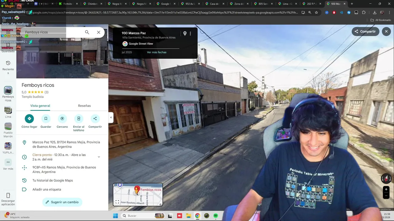The width and height of the screenshot is (394, 221).
Task: Switch to the Casa de browser tab
Action: (x=214, y=4)
